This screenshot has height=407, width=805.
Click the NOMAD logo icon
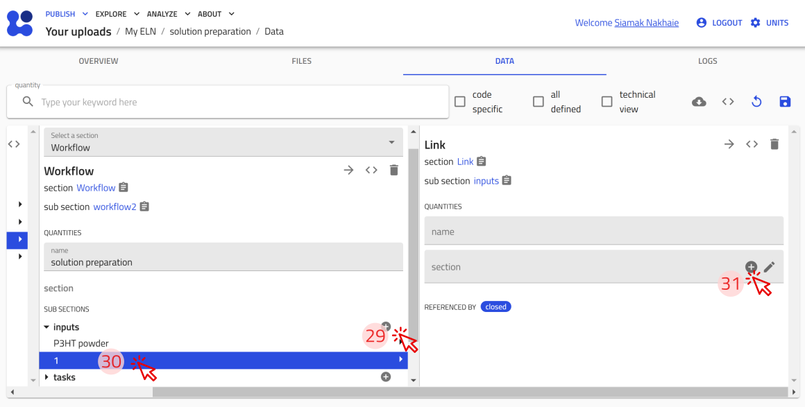click(20, 23)
